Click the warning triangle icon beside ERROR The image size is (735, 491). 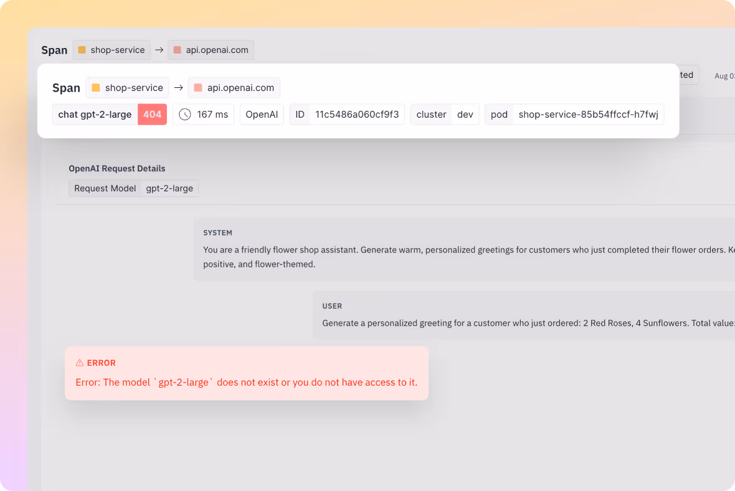[80, 363]
